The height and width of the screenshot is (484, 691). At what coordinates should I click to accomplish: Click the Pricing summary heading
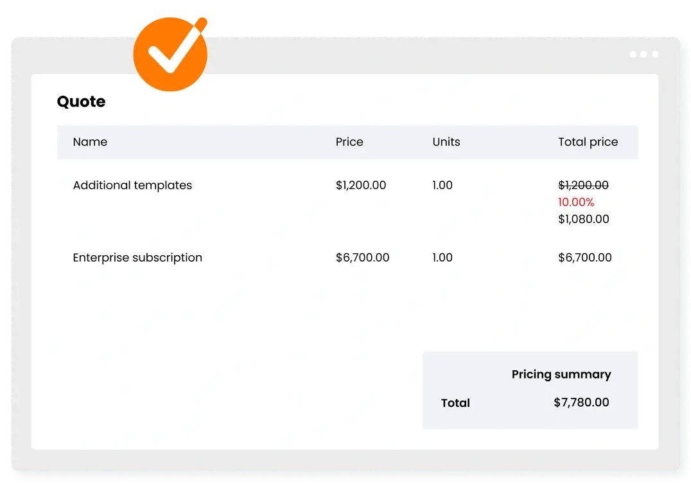(x=561, y=374)
